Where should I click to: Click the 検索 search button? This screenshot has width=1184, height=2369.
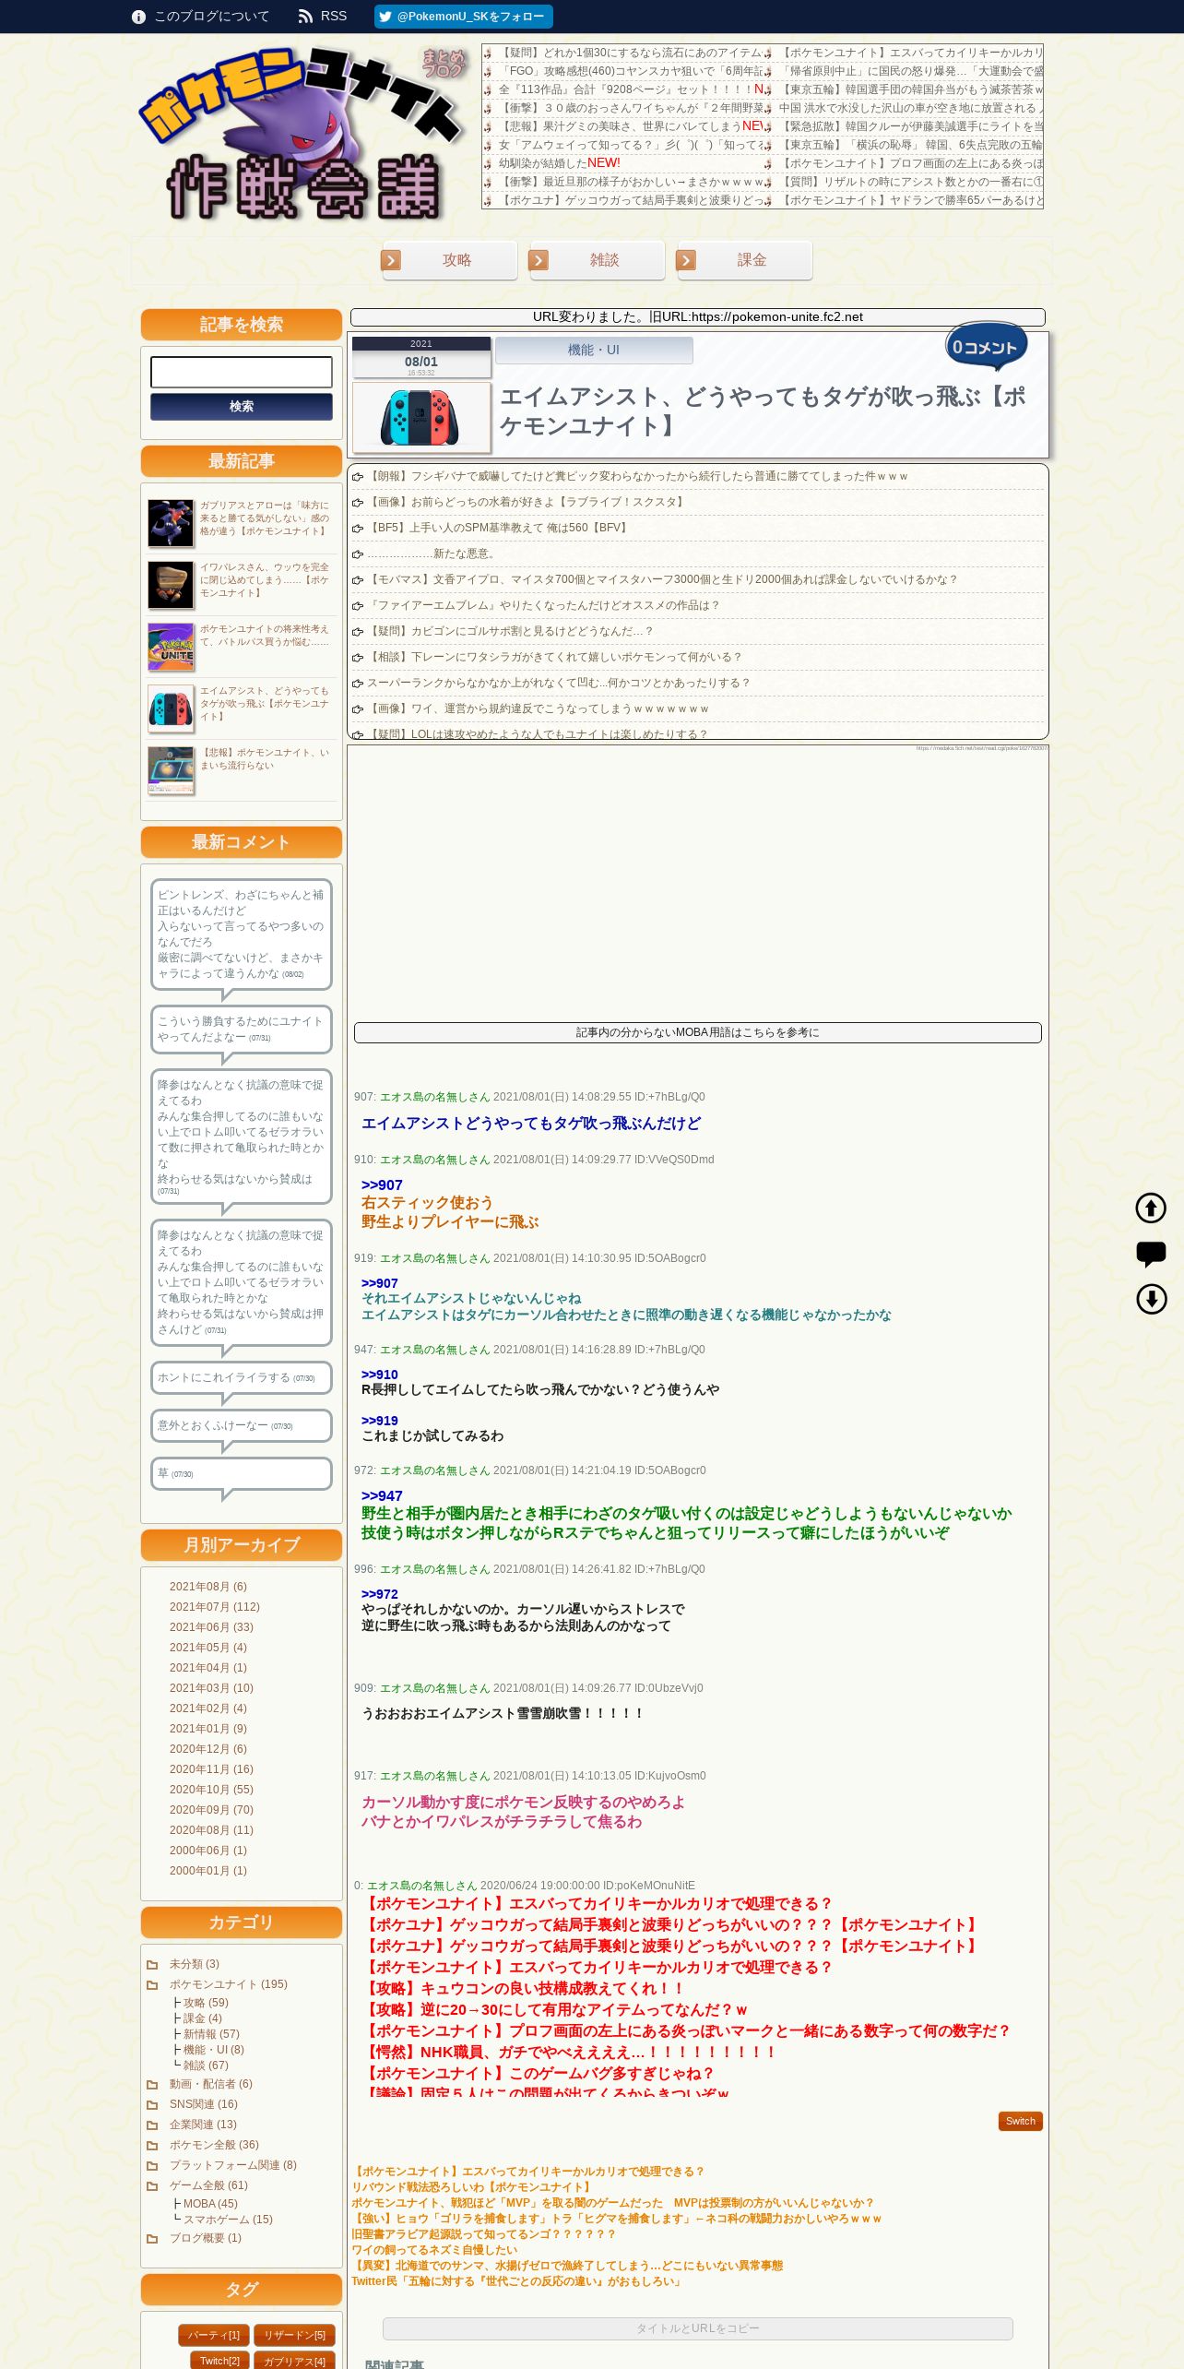(x=242, y=407)
